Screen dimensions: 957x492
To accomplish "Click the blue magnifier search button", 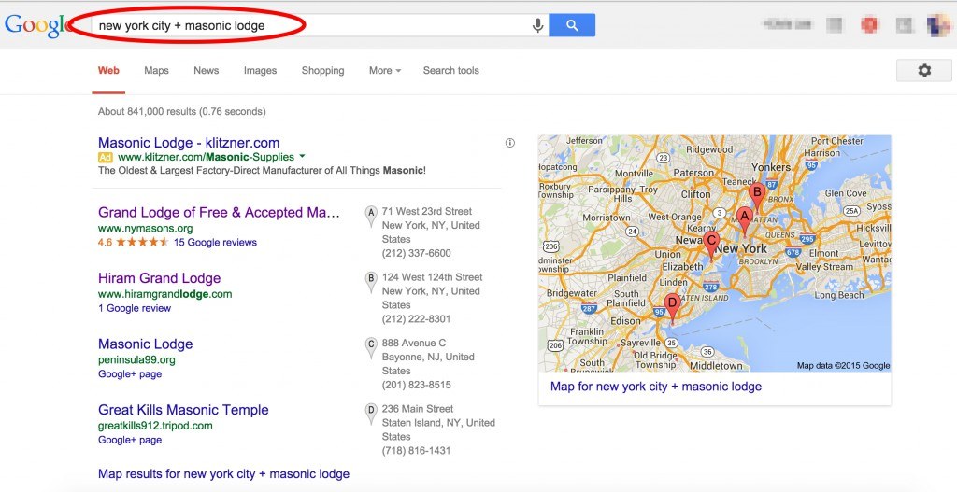I will [x=572, y=25].
